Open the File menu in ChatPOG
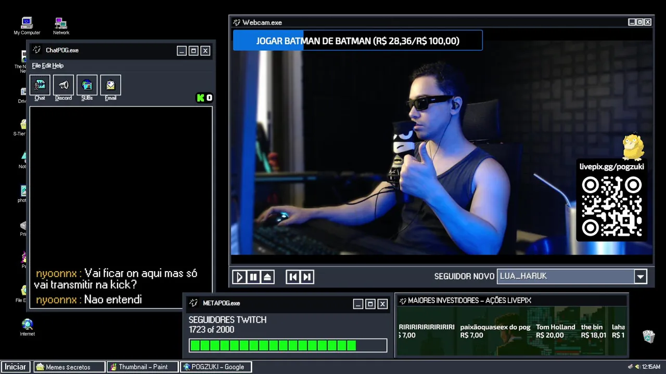The height and width of the screenshot is (374, 666). point(36,65)
